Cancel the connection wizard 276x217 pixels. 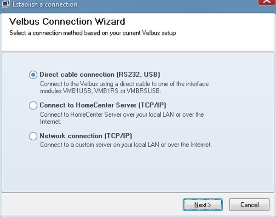pos(249,205)
